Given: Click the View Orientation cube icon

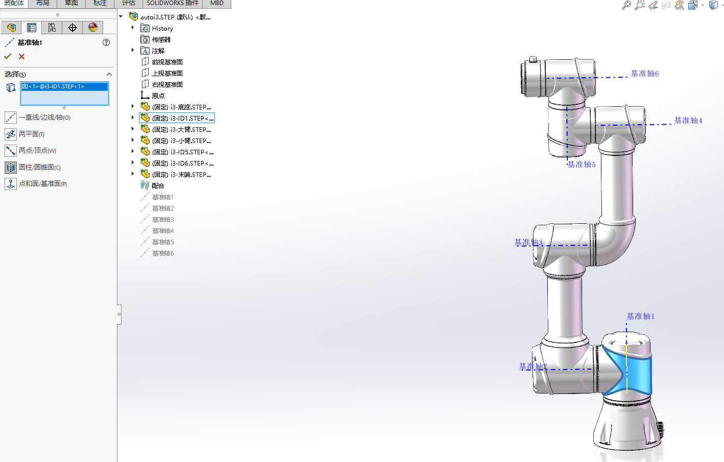Looking at the screenshot, I should point(693,5).
